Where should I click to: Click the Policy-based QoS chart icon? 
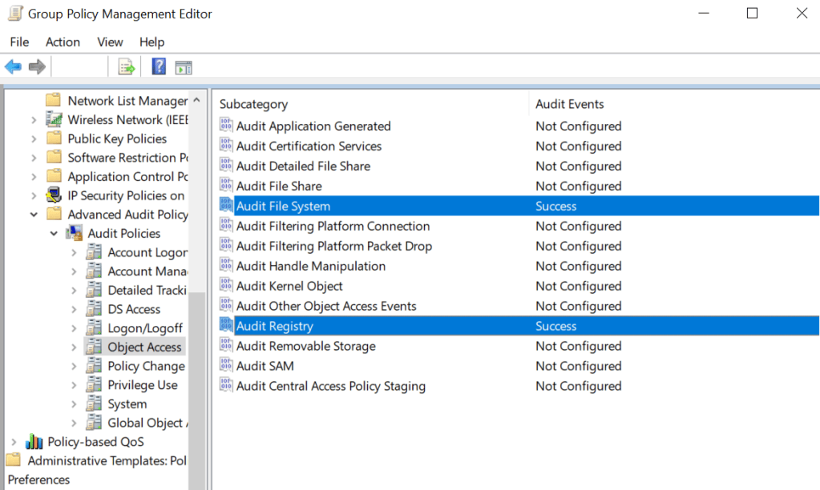pos(34,442)
